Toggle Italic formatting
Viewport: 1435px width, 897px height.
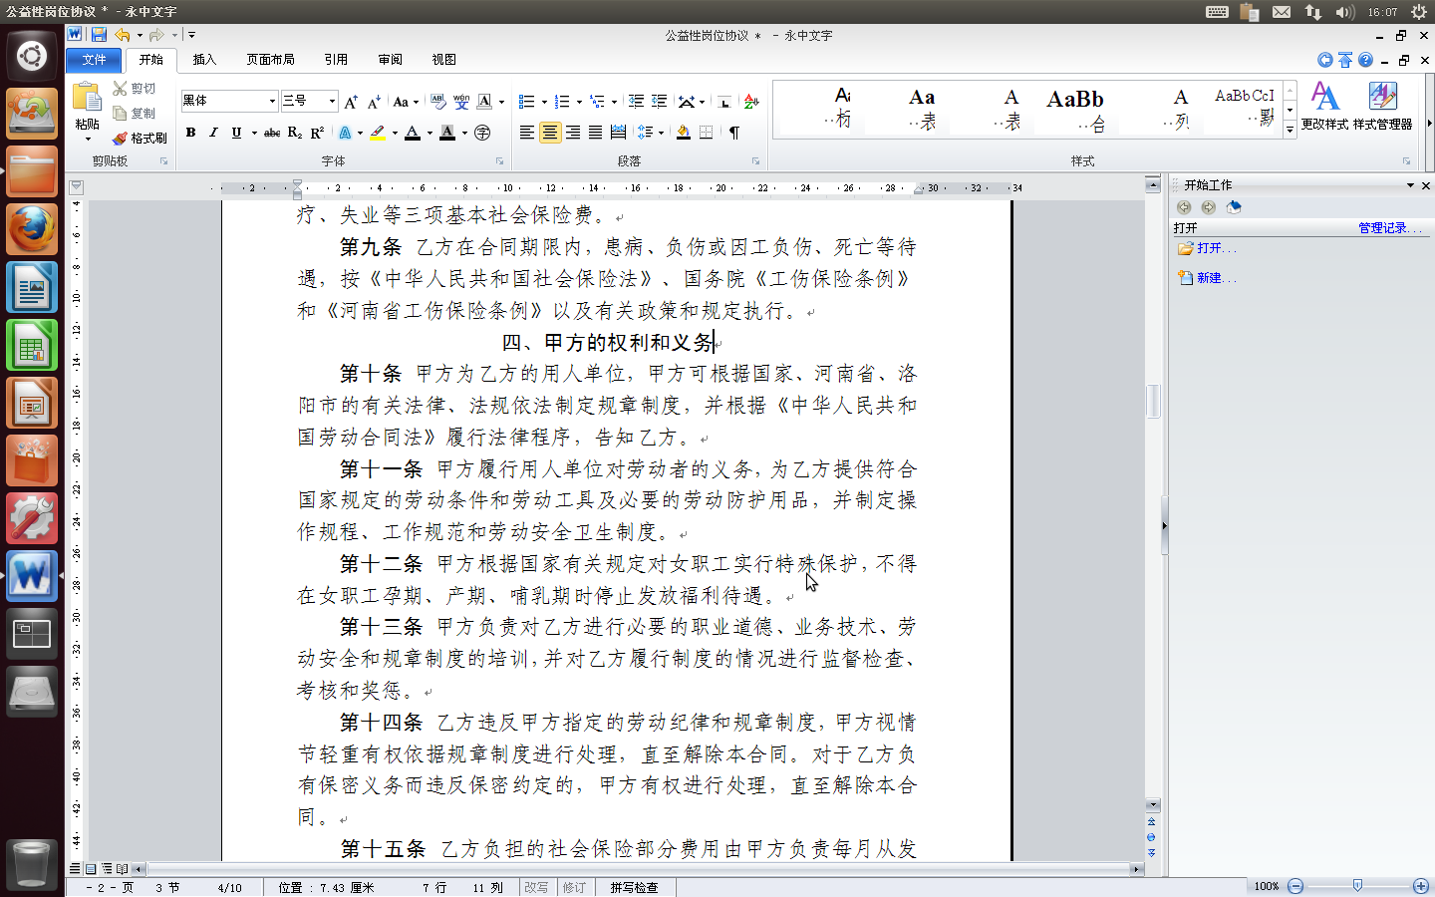[x=213, y=133]
